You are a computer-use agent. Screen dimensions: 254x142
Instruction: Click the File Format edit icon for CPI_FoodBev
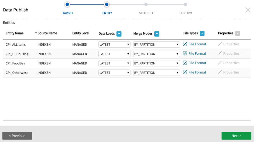(x=185, y=63)
